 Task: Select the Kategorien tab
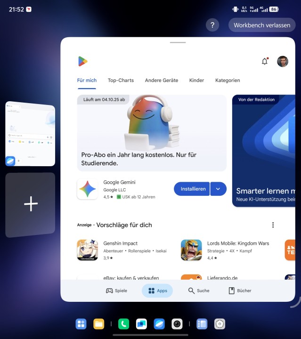pos(228,81)
